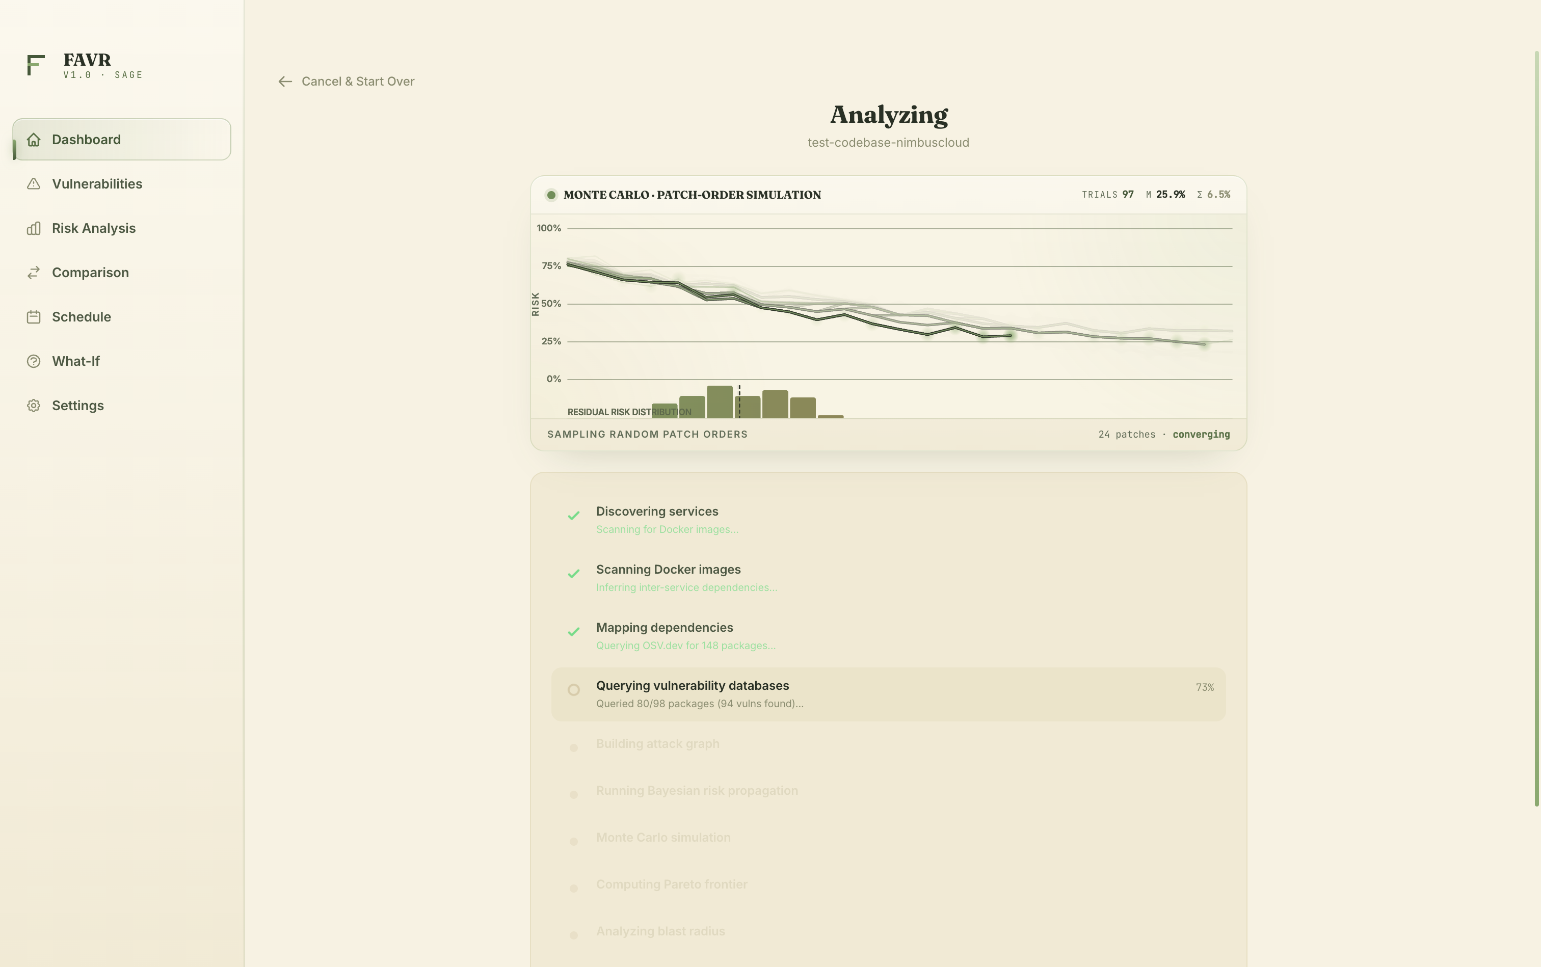Click the Settings gear icon
Viewport: 1541px width, 967px height.
pyautogui.click(x=34, y=406)
